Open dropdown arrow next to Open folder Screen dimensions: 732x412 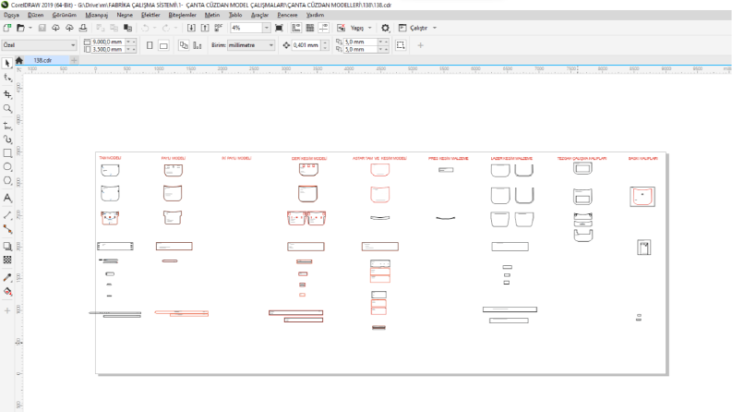(x=30, y=28)
